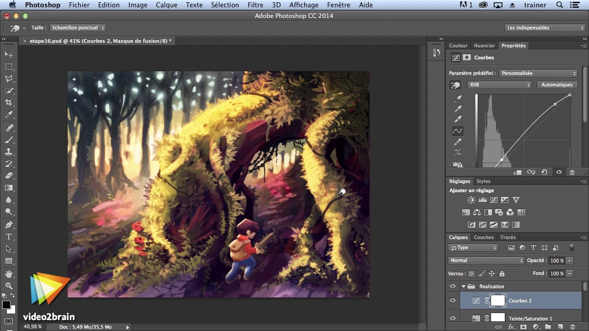
Task: Switch to the Couches tab
Action: (484, 237)
